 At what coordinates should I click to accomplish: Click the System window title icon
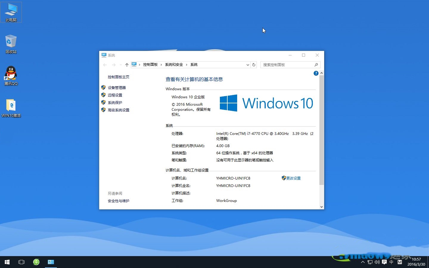[x=104, y=55]
